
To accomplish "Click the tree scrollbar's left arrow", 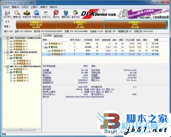I will coord(4,129).
